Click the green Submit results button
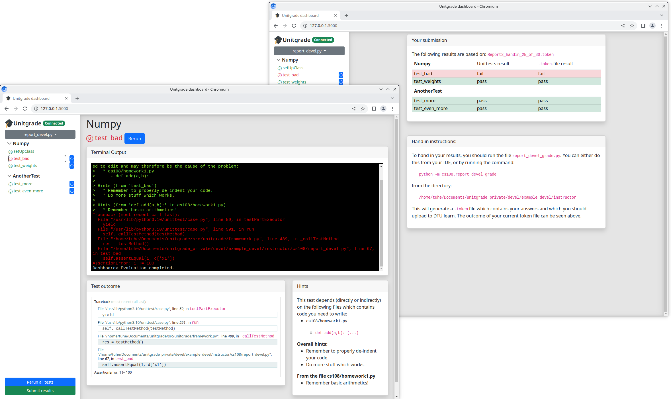The height and width of the screenshot is (399, 671). [40, 391]
